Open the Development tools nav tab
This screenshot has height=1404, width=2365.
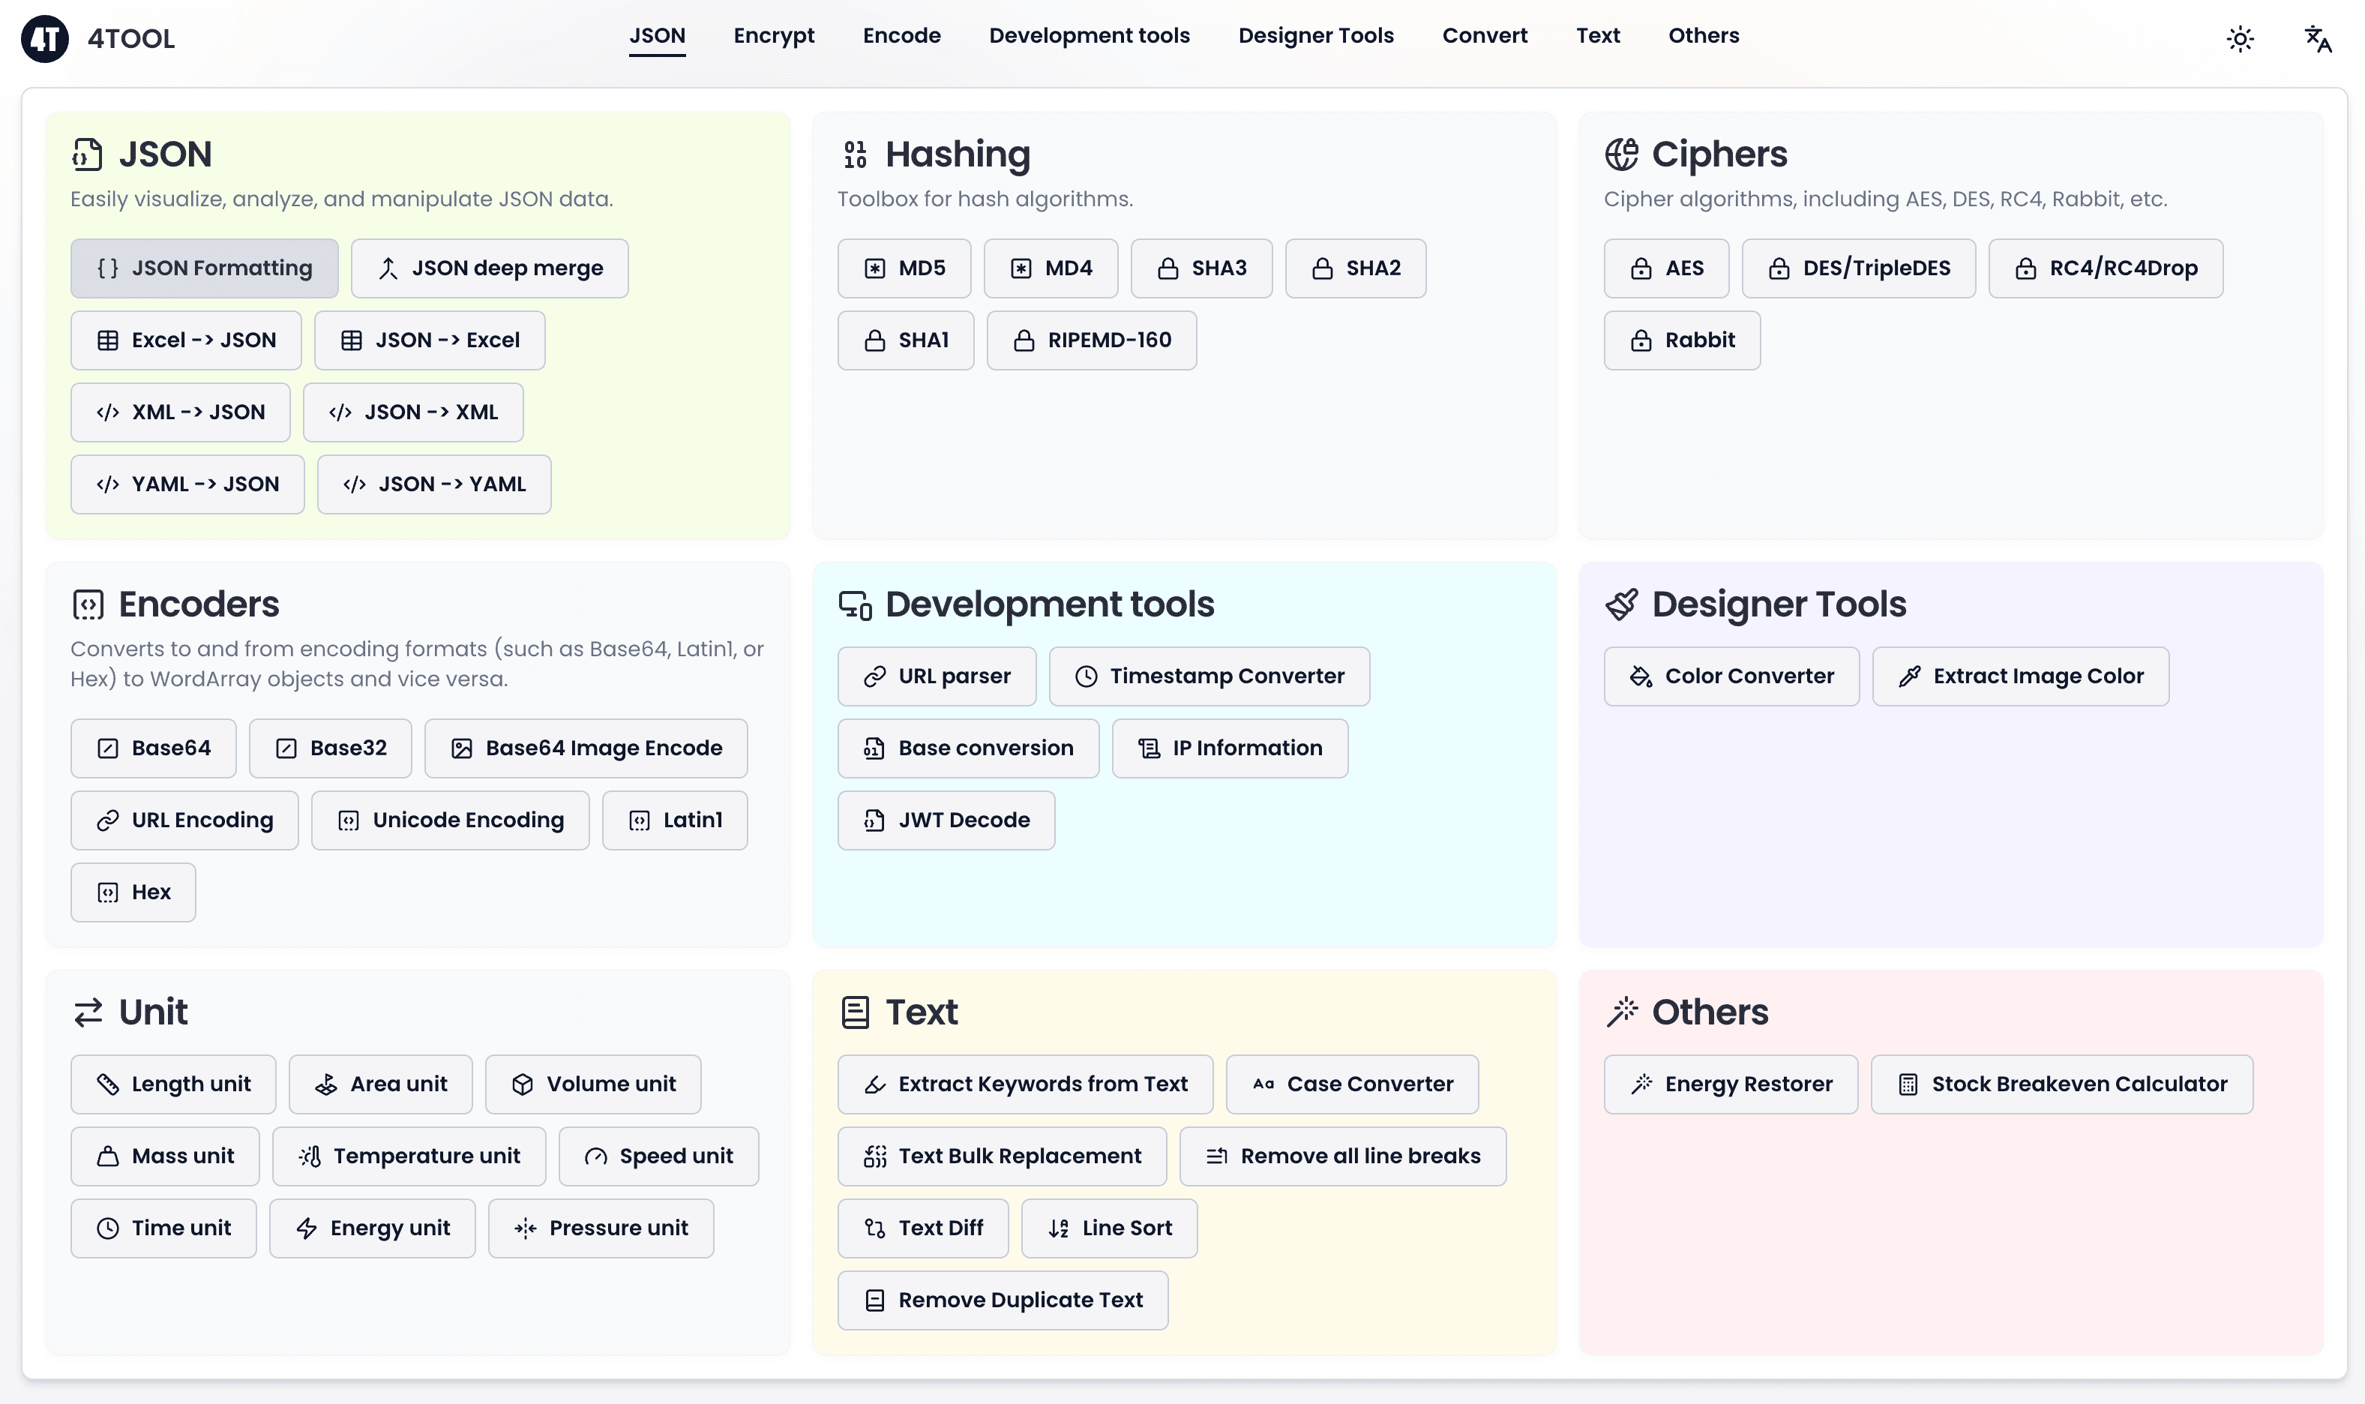pos(1089,36)
